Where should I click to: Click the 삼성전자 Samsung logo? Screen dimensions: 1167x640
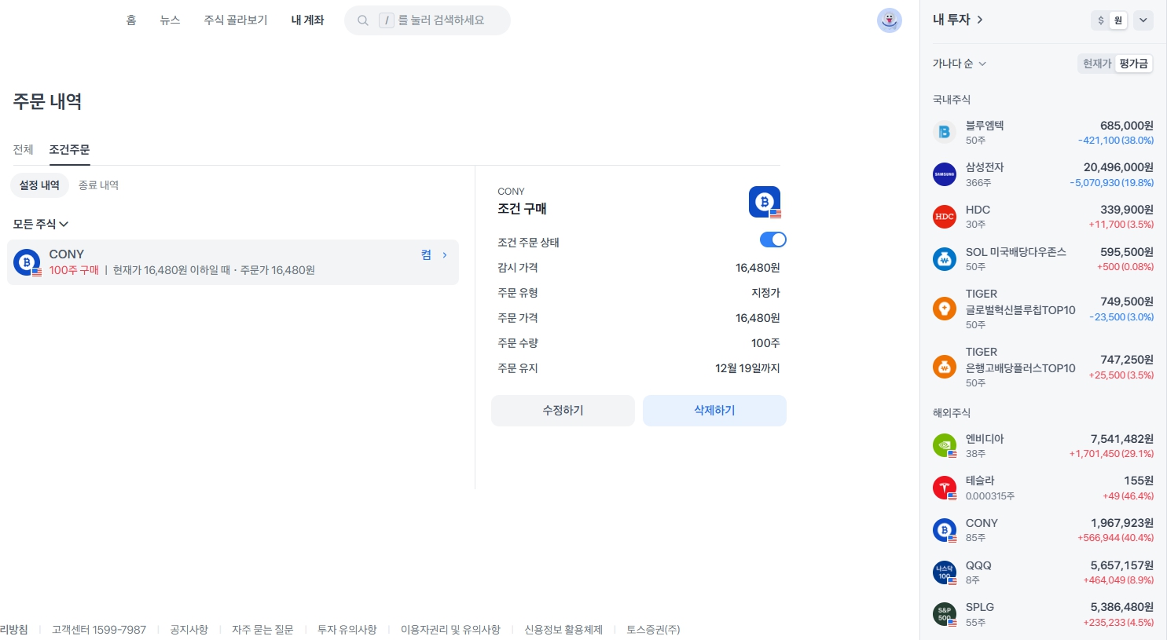(x=945, y=174)
